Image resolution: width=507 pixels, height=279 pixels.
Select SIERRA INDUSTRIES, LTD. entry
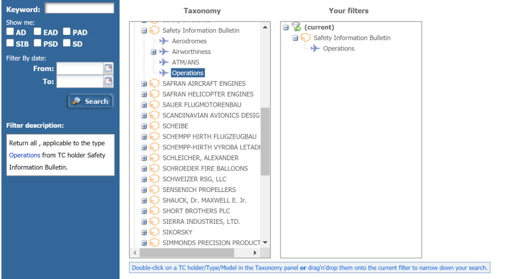(201, 221)
